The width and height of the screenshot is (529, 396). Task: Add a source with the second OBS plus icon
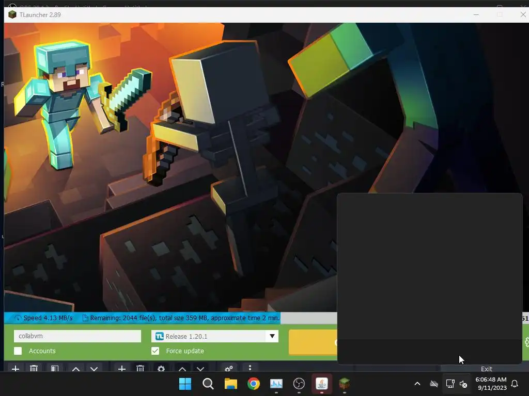[x=122, y=369]
